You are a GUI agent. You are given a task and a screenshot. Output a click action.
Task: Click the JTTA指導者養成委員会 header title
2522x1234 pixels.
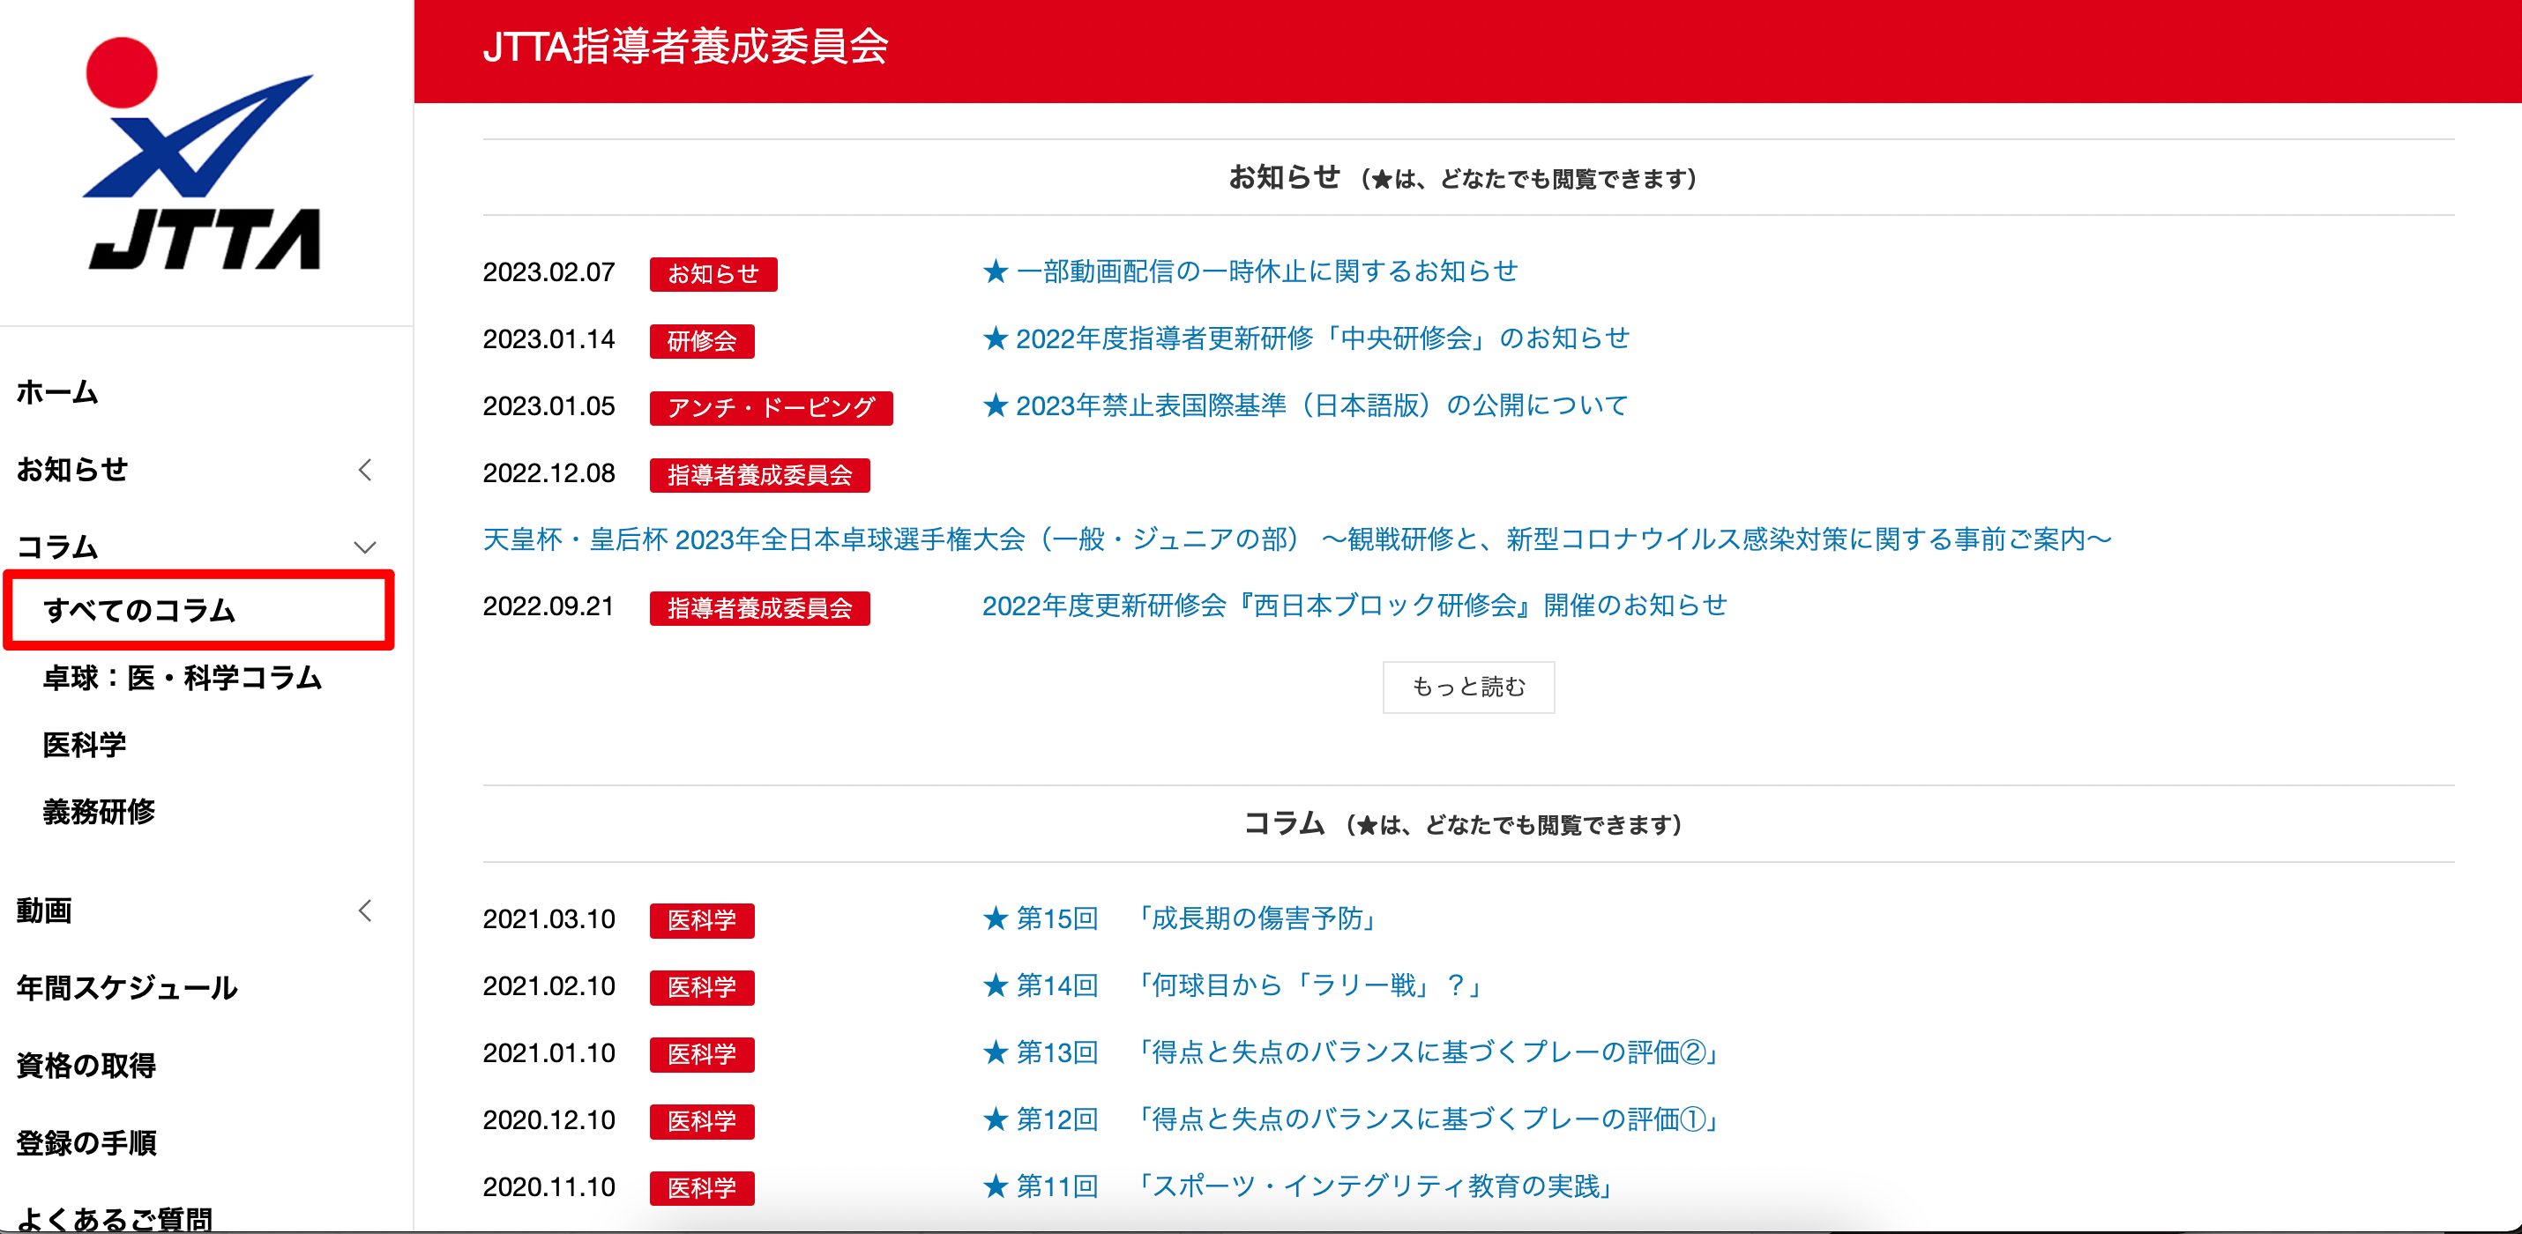(x=685, y=46)
